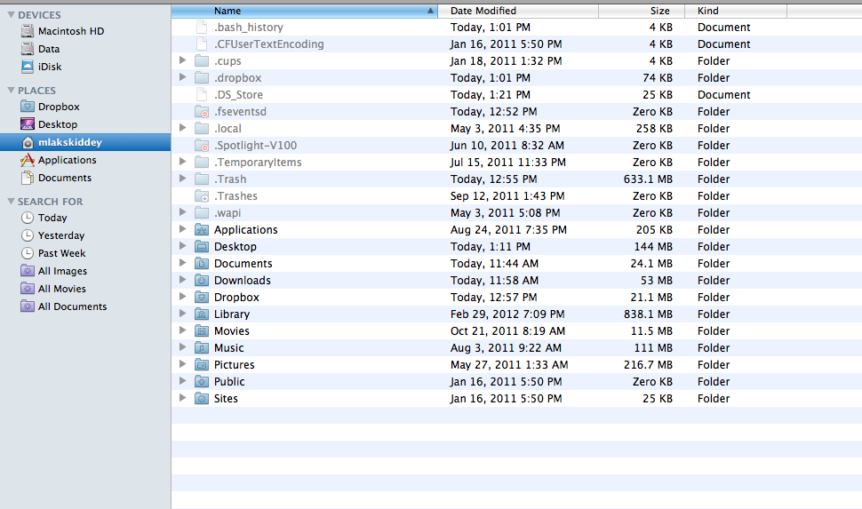
Task: Select mlakskiddey home folder in sidebar
Action: click(x=85, y=142)
